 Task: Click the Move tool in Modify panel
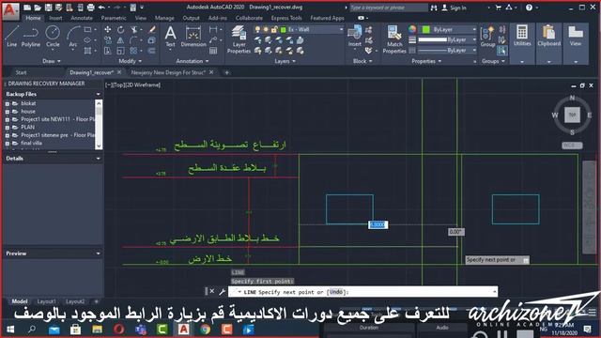pyautogui.click(x=108, y=29)
